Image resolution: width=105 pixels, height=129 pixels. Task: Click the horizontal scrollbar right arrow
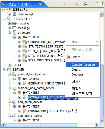[97, 125]
